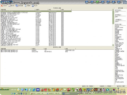Click the system tray clock
This screenshot has width=127, height=95.
pos(123,89)
